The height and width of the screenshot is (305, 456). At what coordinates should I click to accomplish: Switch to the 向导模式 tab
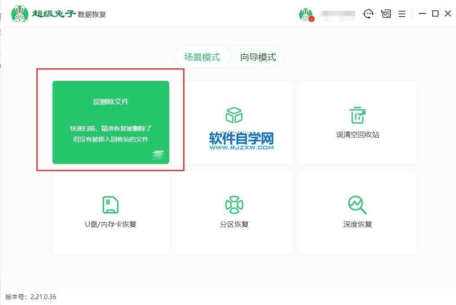point(258,57)
